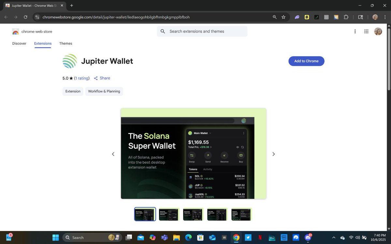Open the black ./ extension icon
Viewport: 391px width, 244px height.
pos(316,17)
